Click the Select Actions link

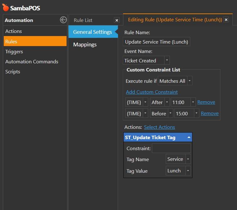[159, 127]
